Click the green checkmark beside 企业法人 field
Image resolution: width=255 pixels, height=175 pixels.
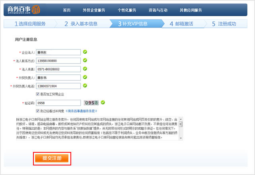pyautogui.click(x=85, y=52)
